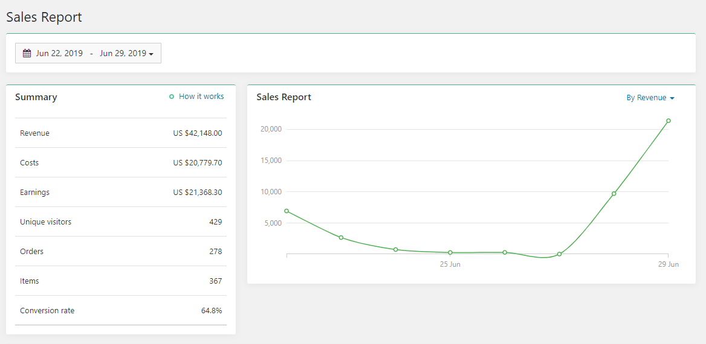Select the Jun 29, 2019 end date
Image resolution: width=706 pixels, height=344 pixels.
pos(123,53)
